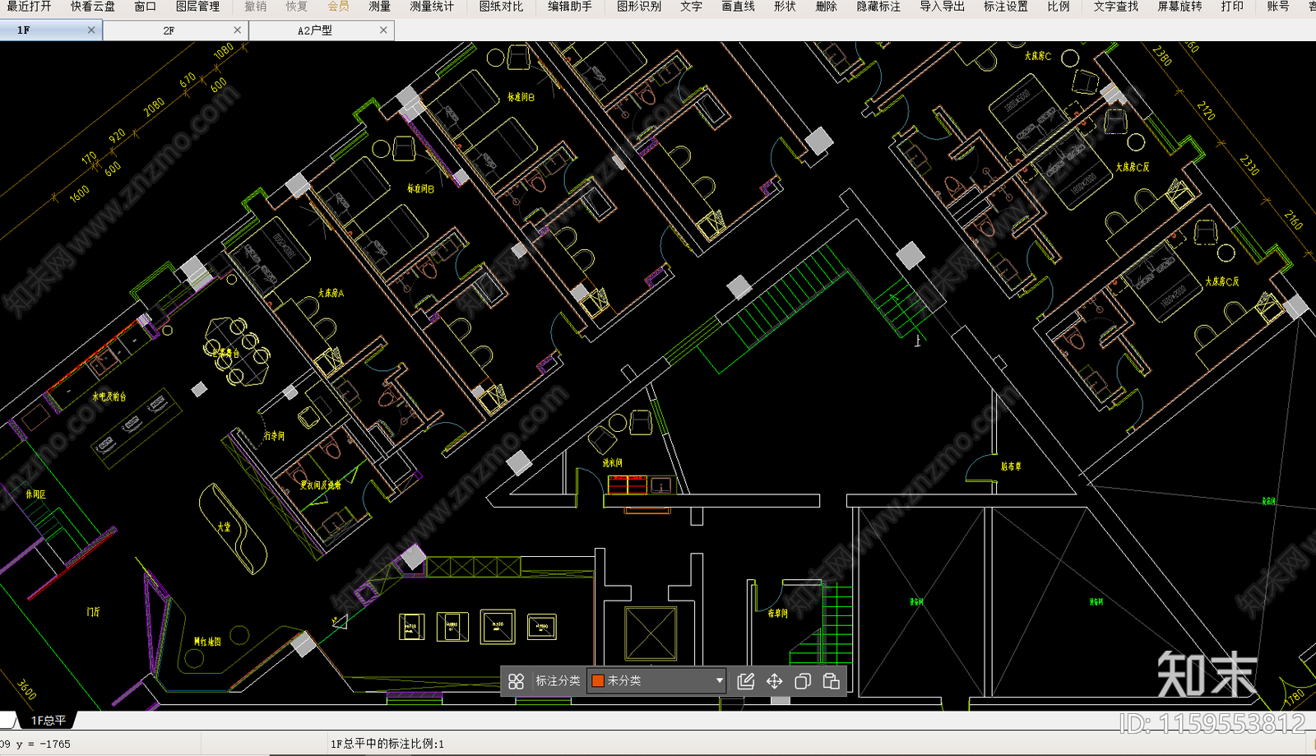The image size is (1316, 756).
Task: Open the 未分类 annotation category combo box
Action: tap(656, 681)
